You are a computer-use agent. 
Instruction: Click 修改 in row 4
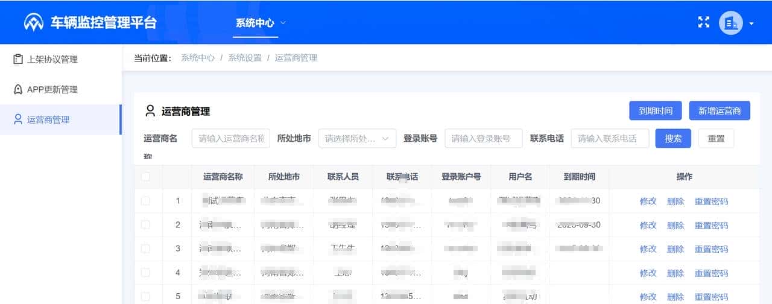click(648, 273)
